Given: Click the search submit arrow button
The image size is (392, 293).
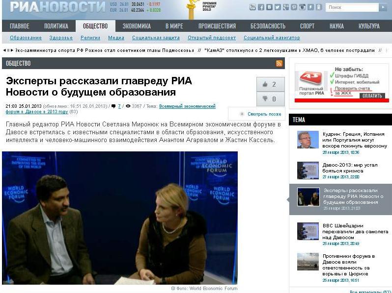Looking at the screenshot, I should click(383, 7).
